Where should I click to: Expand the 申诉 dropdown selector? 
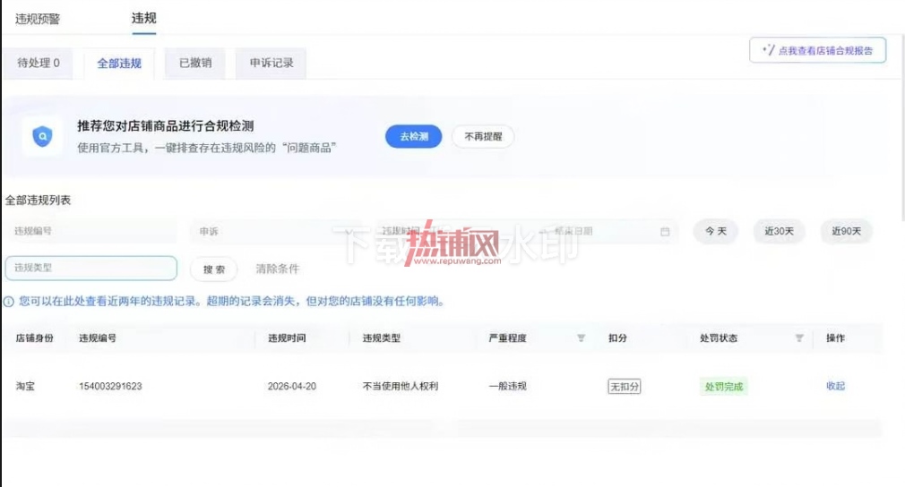pos(271,232)
